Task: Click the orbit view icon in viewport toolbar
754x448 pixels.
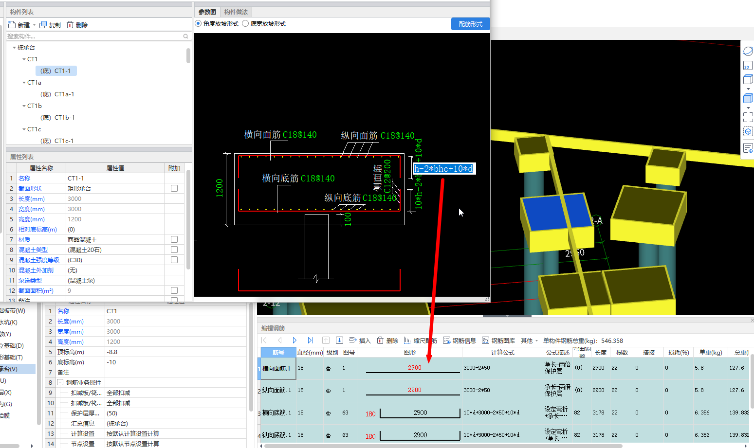Action: [x=748, y=51]
